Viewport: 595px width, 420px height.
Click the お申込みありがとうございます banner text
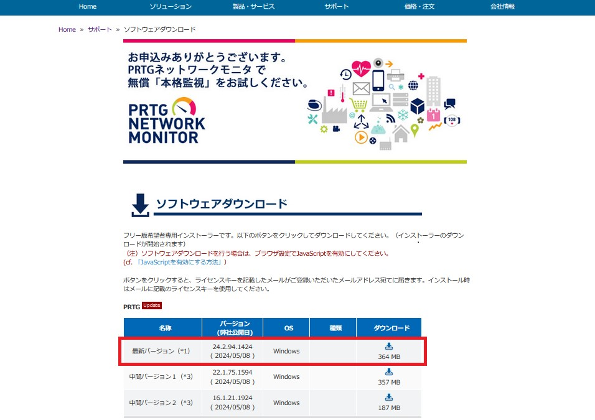point(208,57)
